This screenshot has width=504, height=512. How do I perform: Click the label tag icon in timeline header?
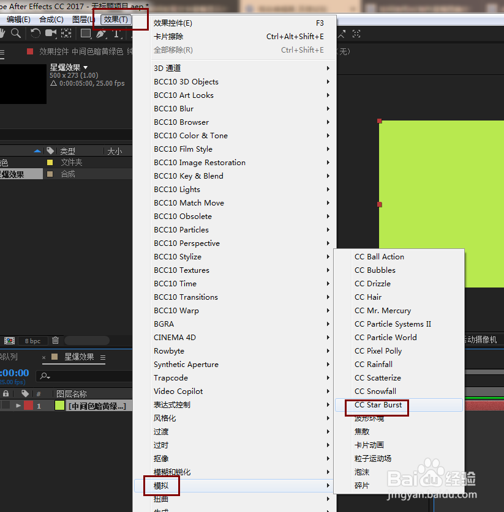[25, 393]
